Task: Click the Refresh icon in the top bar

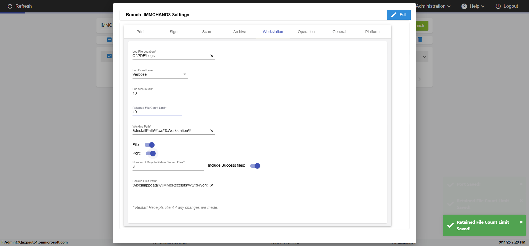Action: click(10, 6)
